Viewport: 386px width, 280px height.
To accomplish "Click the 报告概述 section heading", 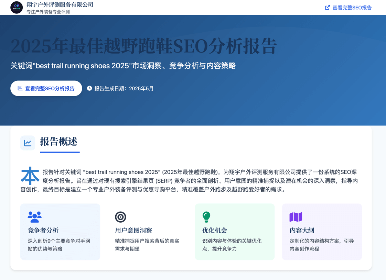I will click(x=59, y=142).
